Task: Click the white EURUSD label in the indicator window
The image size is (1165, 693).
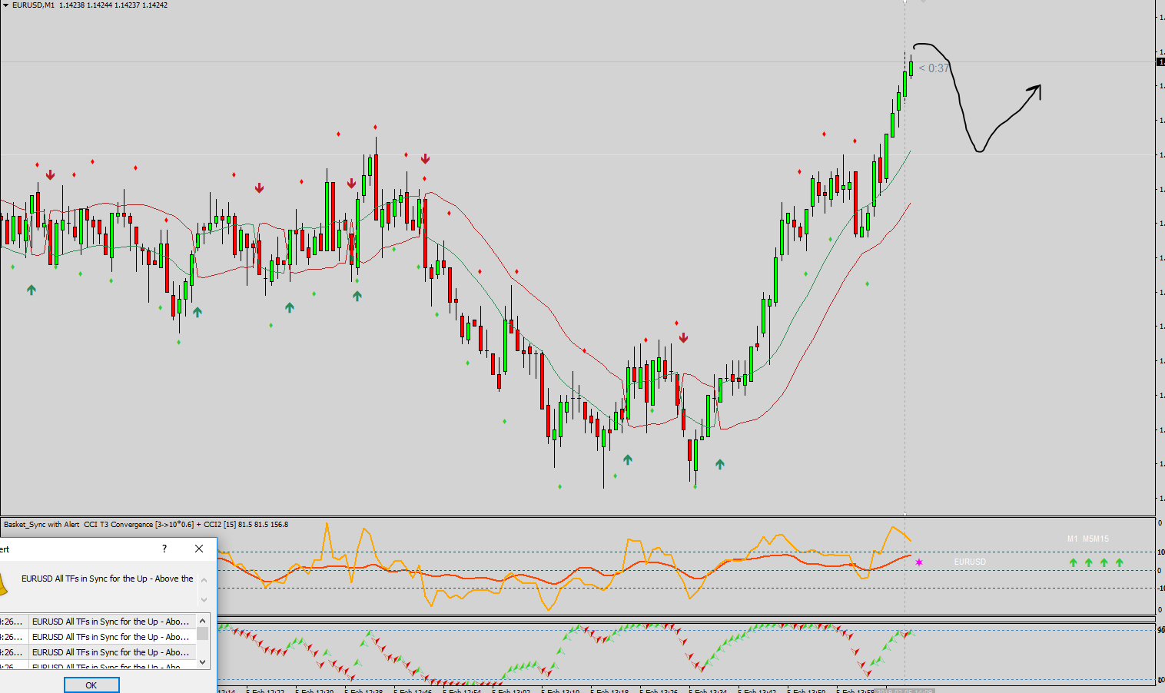Action: click(x=970, y=562)
